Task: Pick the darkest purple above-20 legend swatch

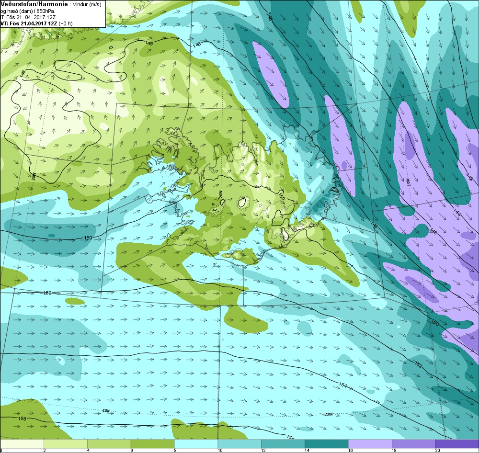Action: coord(456,443)
